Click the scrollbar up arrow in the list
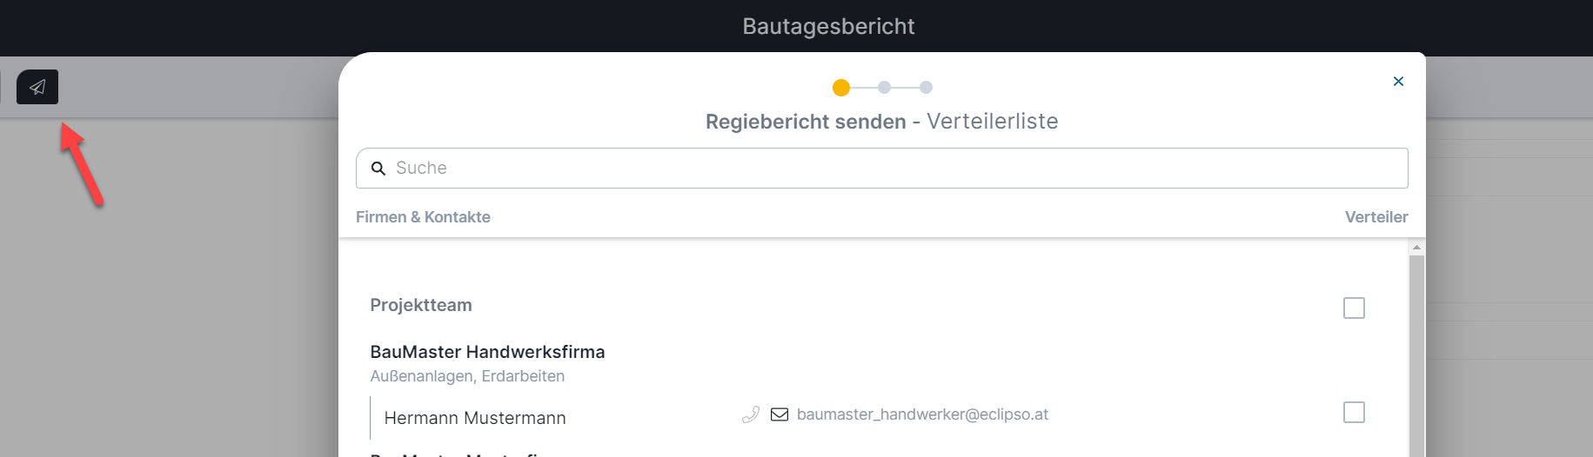The width and height of the screenshot is (1593, 457). tap(1416, 248)
